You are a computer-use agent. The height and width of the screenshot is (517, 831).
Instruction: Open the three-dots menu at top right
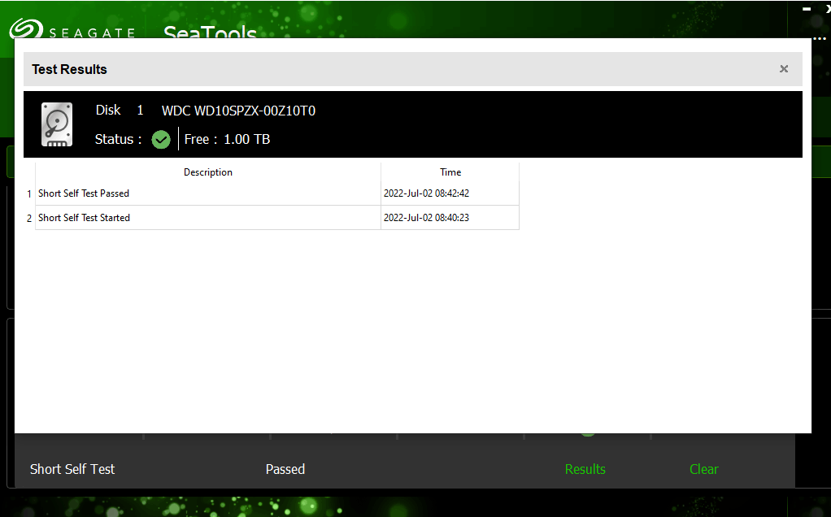pyautogui.click(x=820, y=38)
